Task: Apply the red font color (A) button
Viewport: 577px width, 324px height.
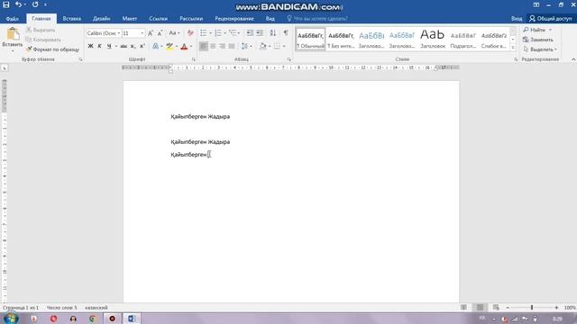Action: 184,46
